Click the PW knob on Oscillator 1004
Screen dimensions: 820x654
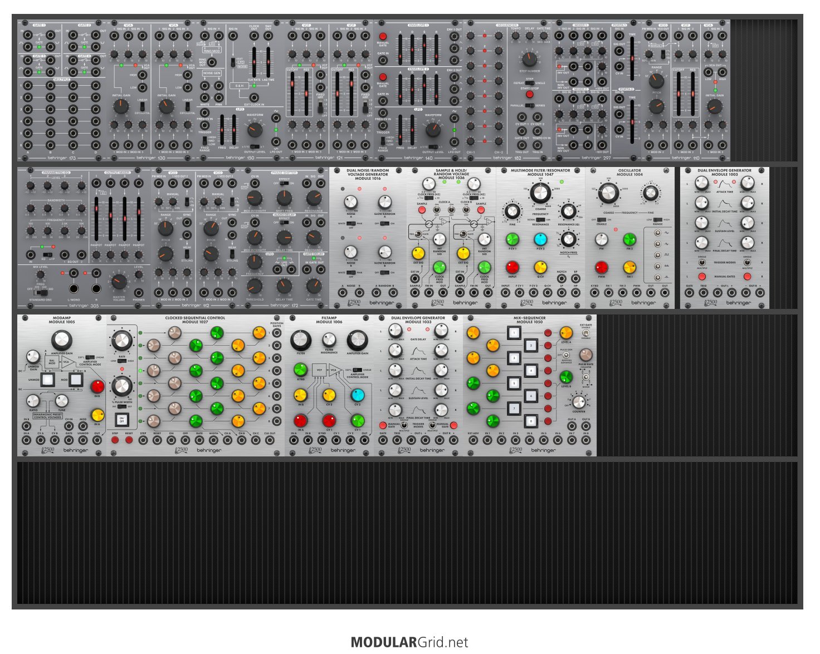click(602, 239)
